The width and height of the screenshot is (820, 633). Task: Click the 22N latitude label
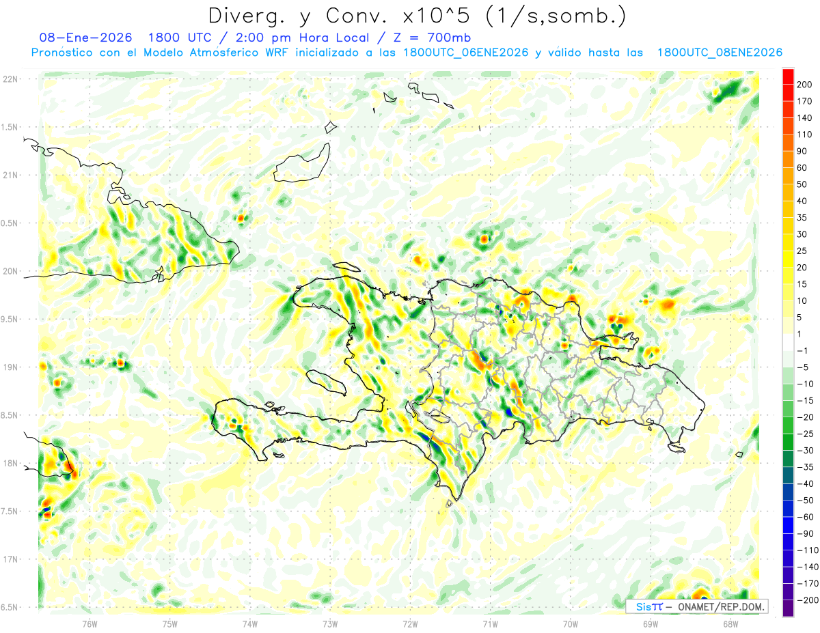[x=10, y=79]
